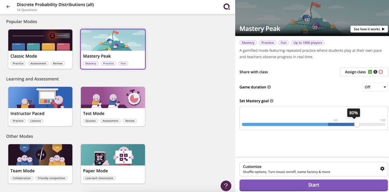The height and width of the screenshot is (192, 389).
Task: Click the Mastery goal slider handle
Action: pyautogui.click(x=357, y=125)
